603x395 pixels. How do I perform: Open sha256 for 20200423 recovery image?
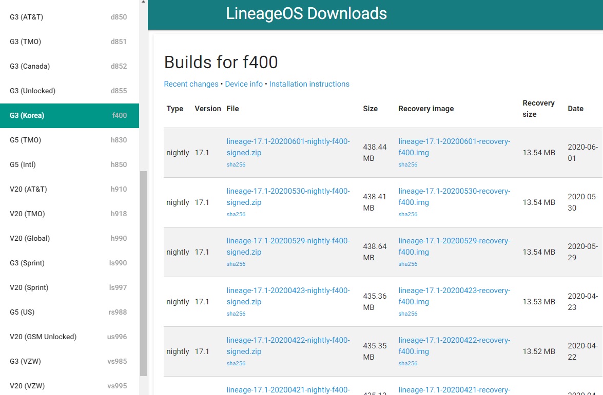(407, 314)
